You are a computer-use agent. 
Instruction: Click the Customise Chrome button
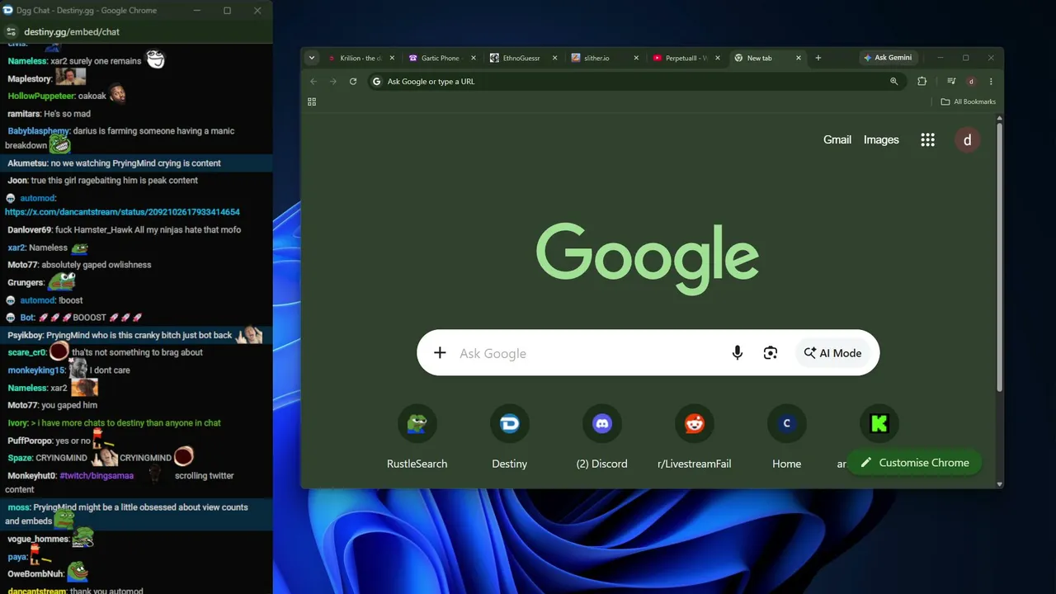[x=914, y=463]
